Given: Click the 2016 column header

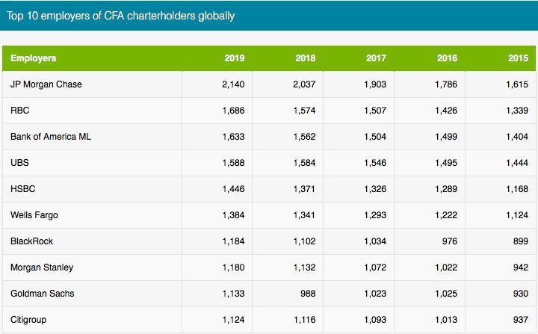Looking at the screenshot, I should pyautogui.click(x=447, y=58).
